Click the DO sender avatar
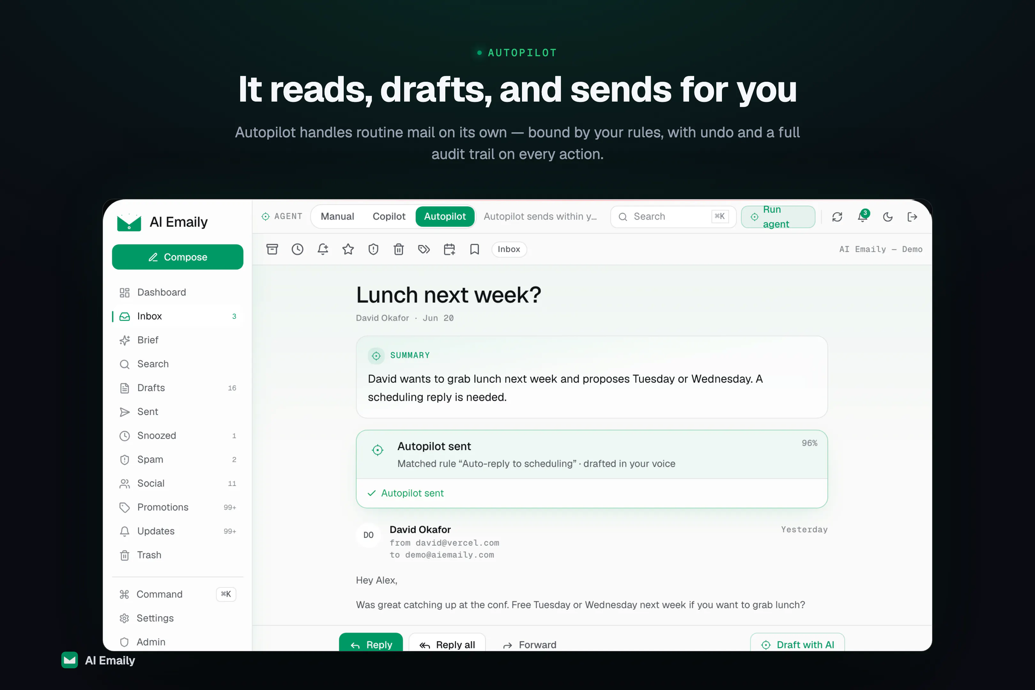1035x690 pixels. [368, 535]
